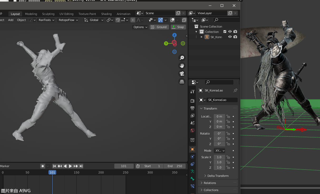The height and width of the screenshot is (194, 320).
Task: Expand the SK_Konrad tree item in outliner
Action: (x=202, y=37)
